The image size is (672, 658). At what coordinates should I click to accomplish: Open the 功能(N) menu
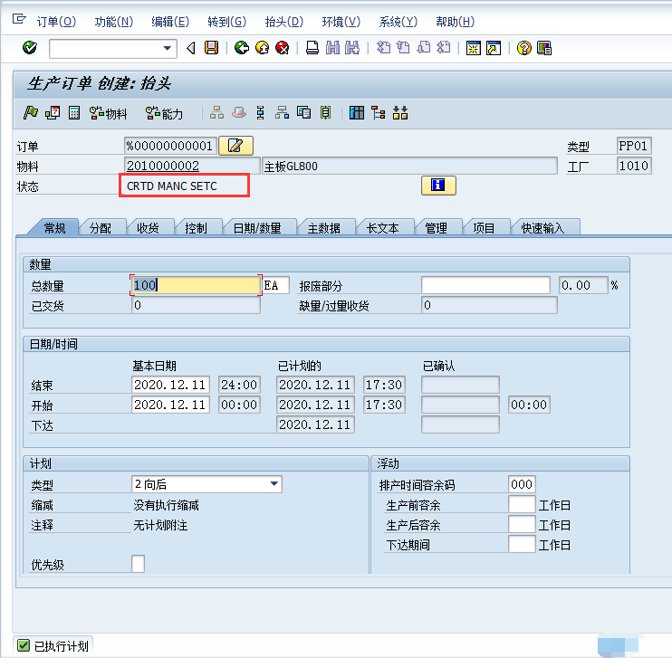tap(113, 22)
